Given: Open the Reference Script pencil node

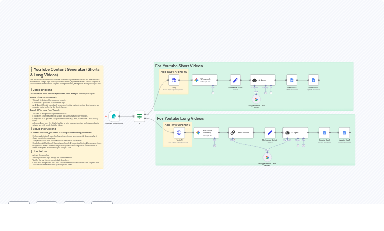Looking at the screenshot, I should (235, 80).
